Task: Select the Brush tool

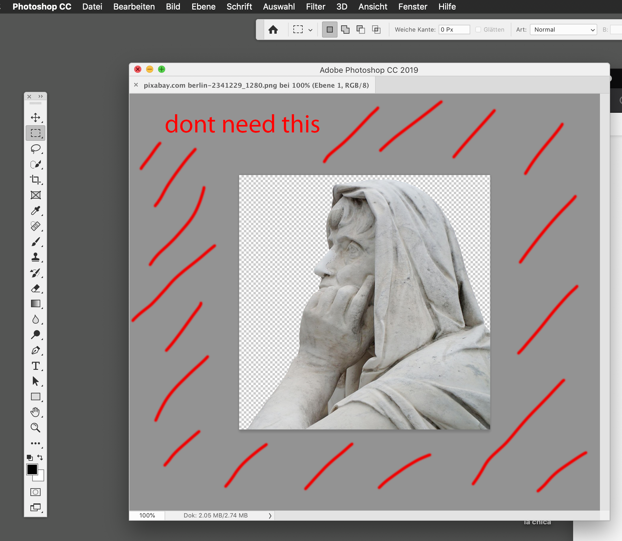Action: (35, 242)
